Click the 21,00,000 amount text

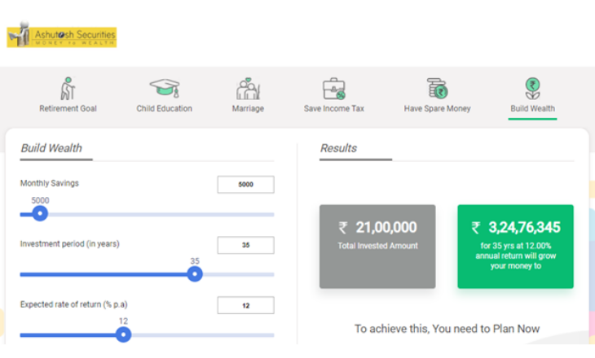tap(386, 227)
